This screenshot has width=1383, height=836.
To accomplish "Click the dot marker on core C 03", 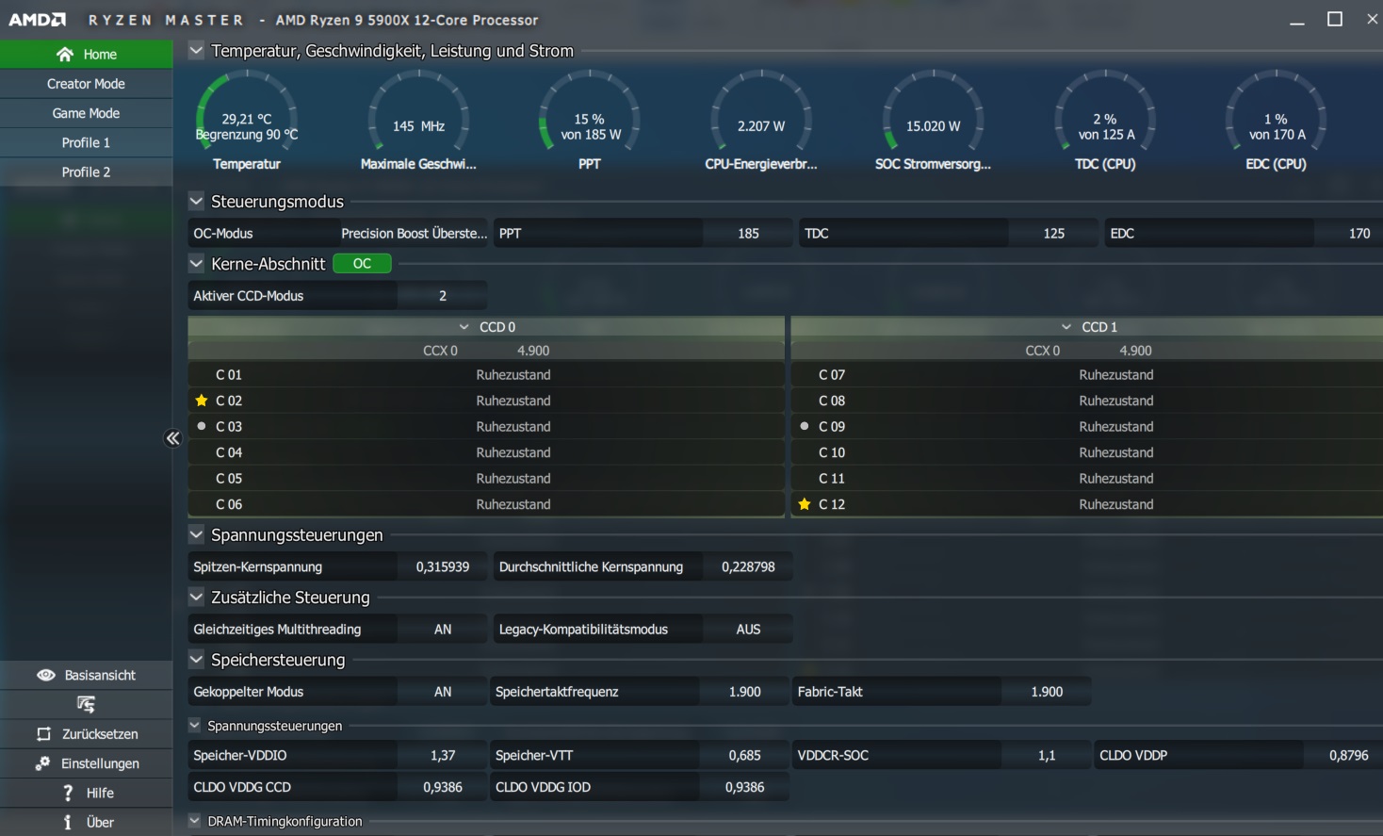I will (x=201, y=426).
